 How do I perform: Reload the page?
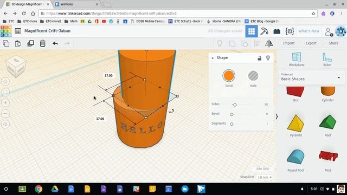[x=24, y=14]
